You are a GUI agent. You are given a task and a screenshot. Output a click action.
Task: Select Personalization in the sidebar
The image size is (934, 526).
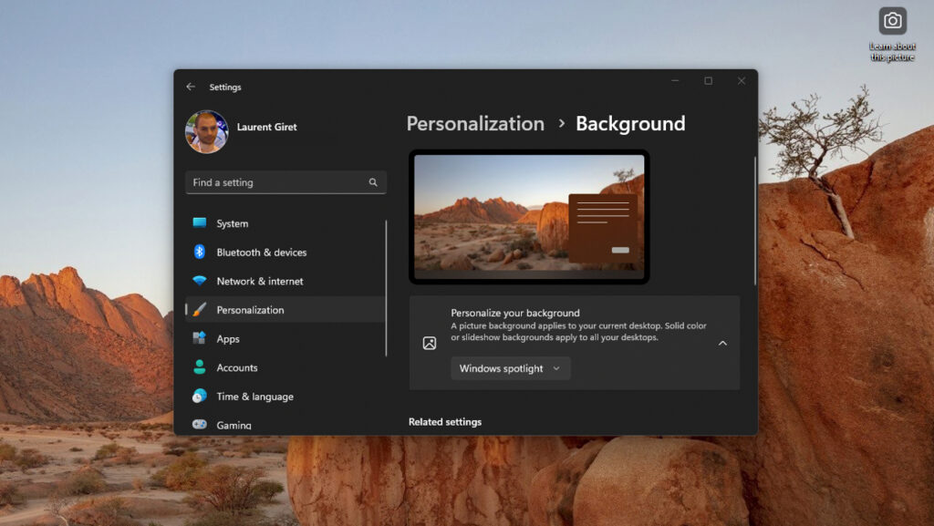coord(250,310)
